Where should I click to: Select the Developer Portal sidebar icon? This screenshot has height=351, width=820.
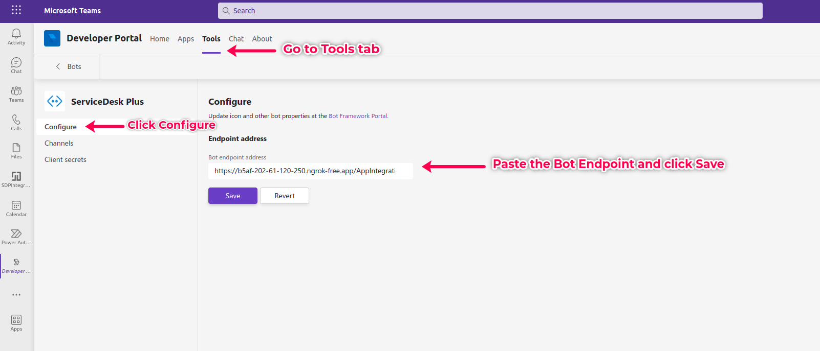(16, 265)
